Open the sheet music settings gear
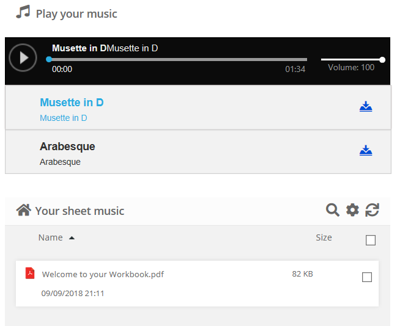Image resolution: width=397 pixels, height=326 pixels. coord(352,210)
